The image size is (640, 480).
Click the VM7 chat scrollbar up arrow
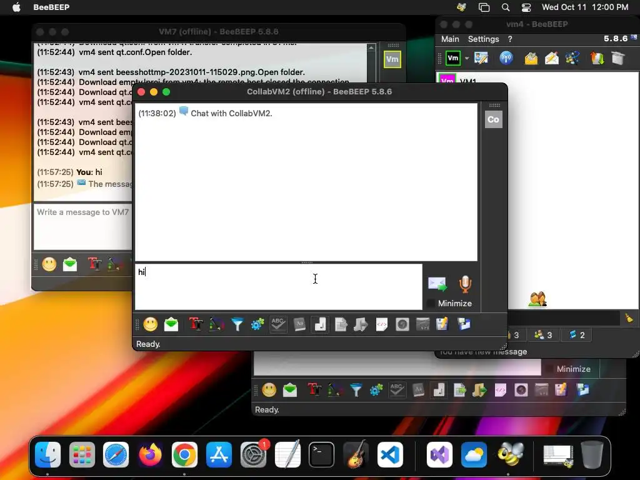tap(371, 47)
